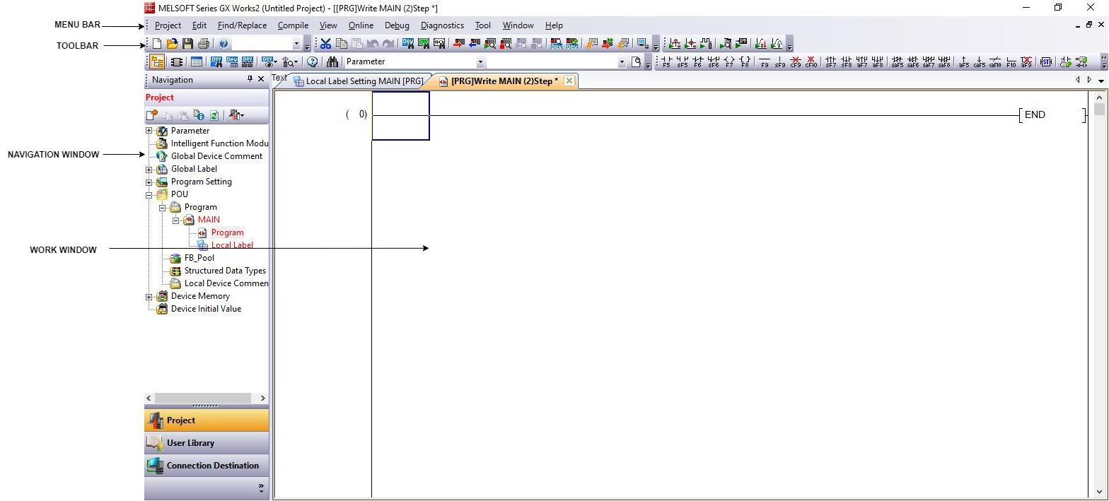Insert Open branch with the sF5 icon
Viewport: 1109px width, 501px height.
pos(683,62)
